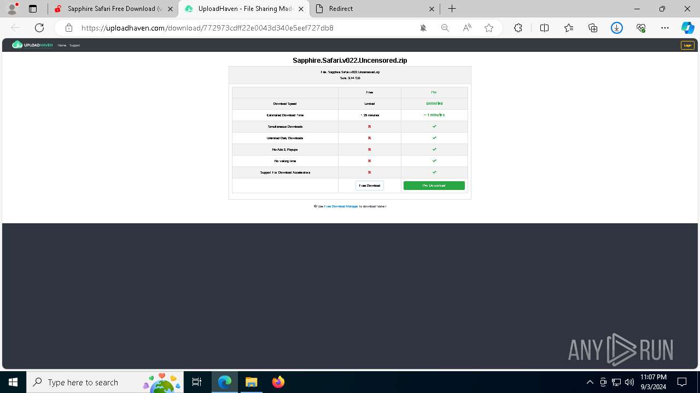
Task: Click the 'Pro' column header
Action: pyautogui.click(x=434, y=92)
